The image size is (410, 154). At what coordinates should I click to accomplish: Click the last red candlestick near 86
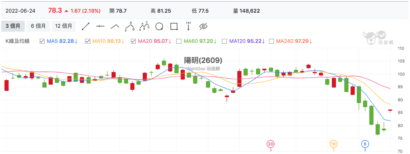pyautogui.click(x=390, y=110)
